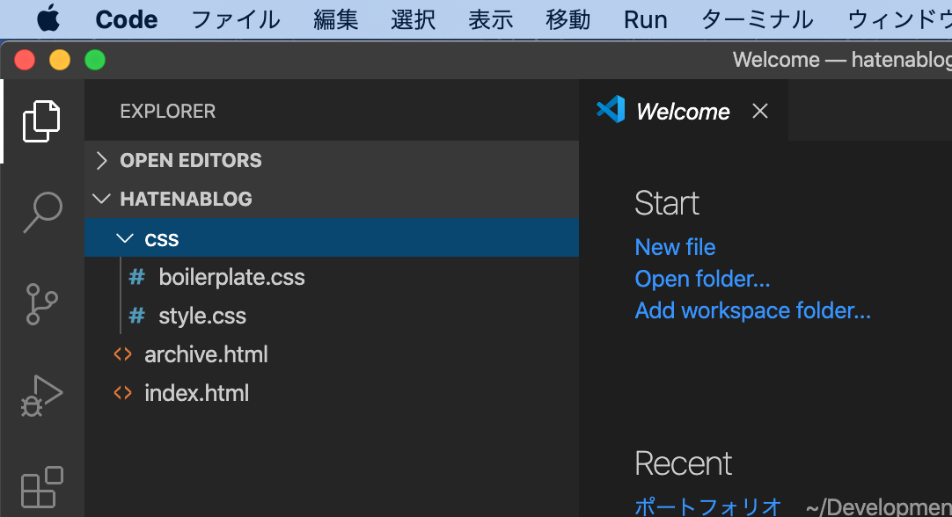The image size is (952, 517).
Task: Open the Explorer view in activity bar
Action: pyautogui.click(x=41, y=121)
